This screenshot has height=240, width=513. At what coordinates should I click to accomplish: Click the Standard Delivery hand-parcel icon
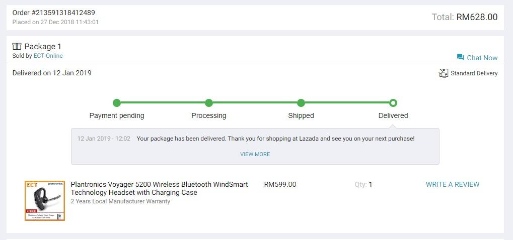click(x=443, y=73)
